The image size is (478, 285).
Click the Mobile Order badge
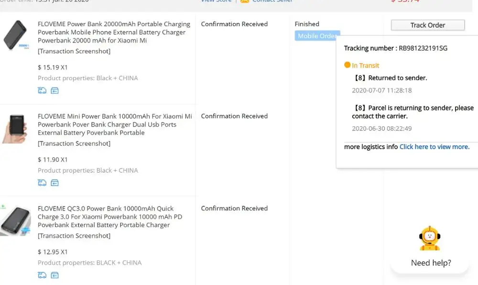tap(317, 36)
